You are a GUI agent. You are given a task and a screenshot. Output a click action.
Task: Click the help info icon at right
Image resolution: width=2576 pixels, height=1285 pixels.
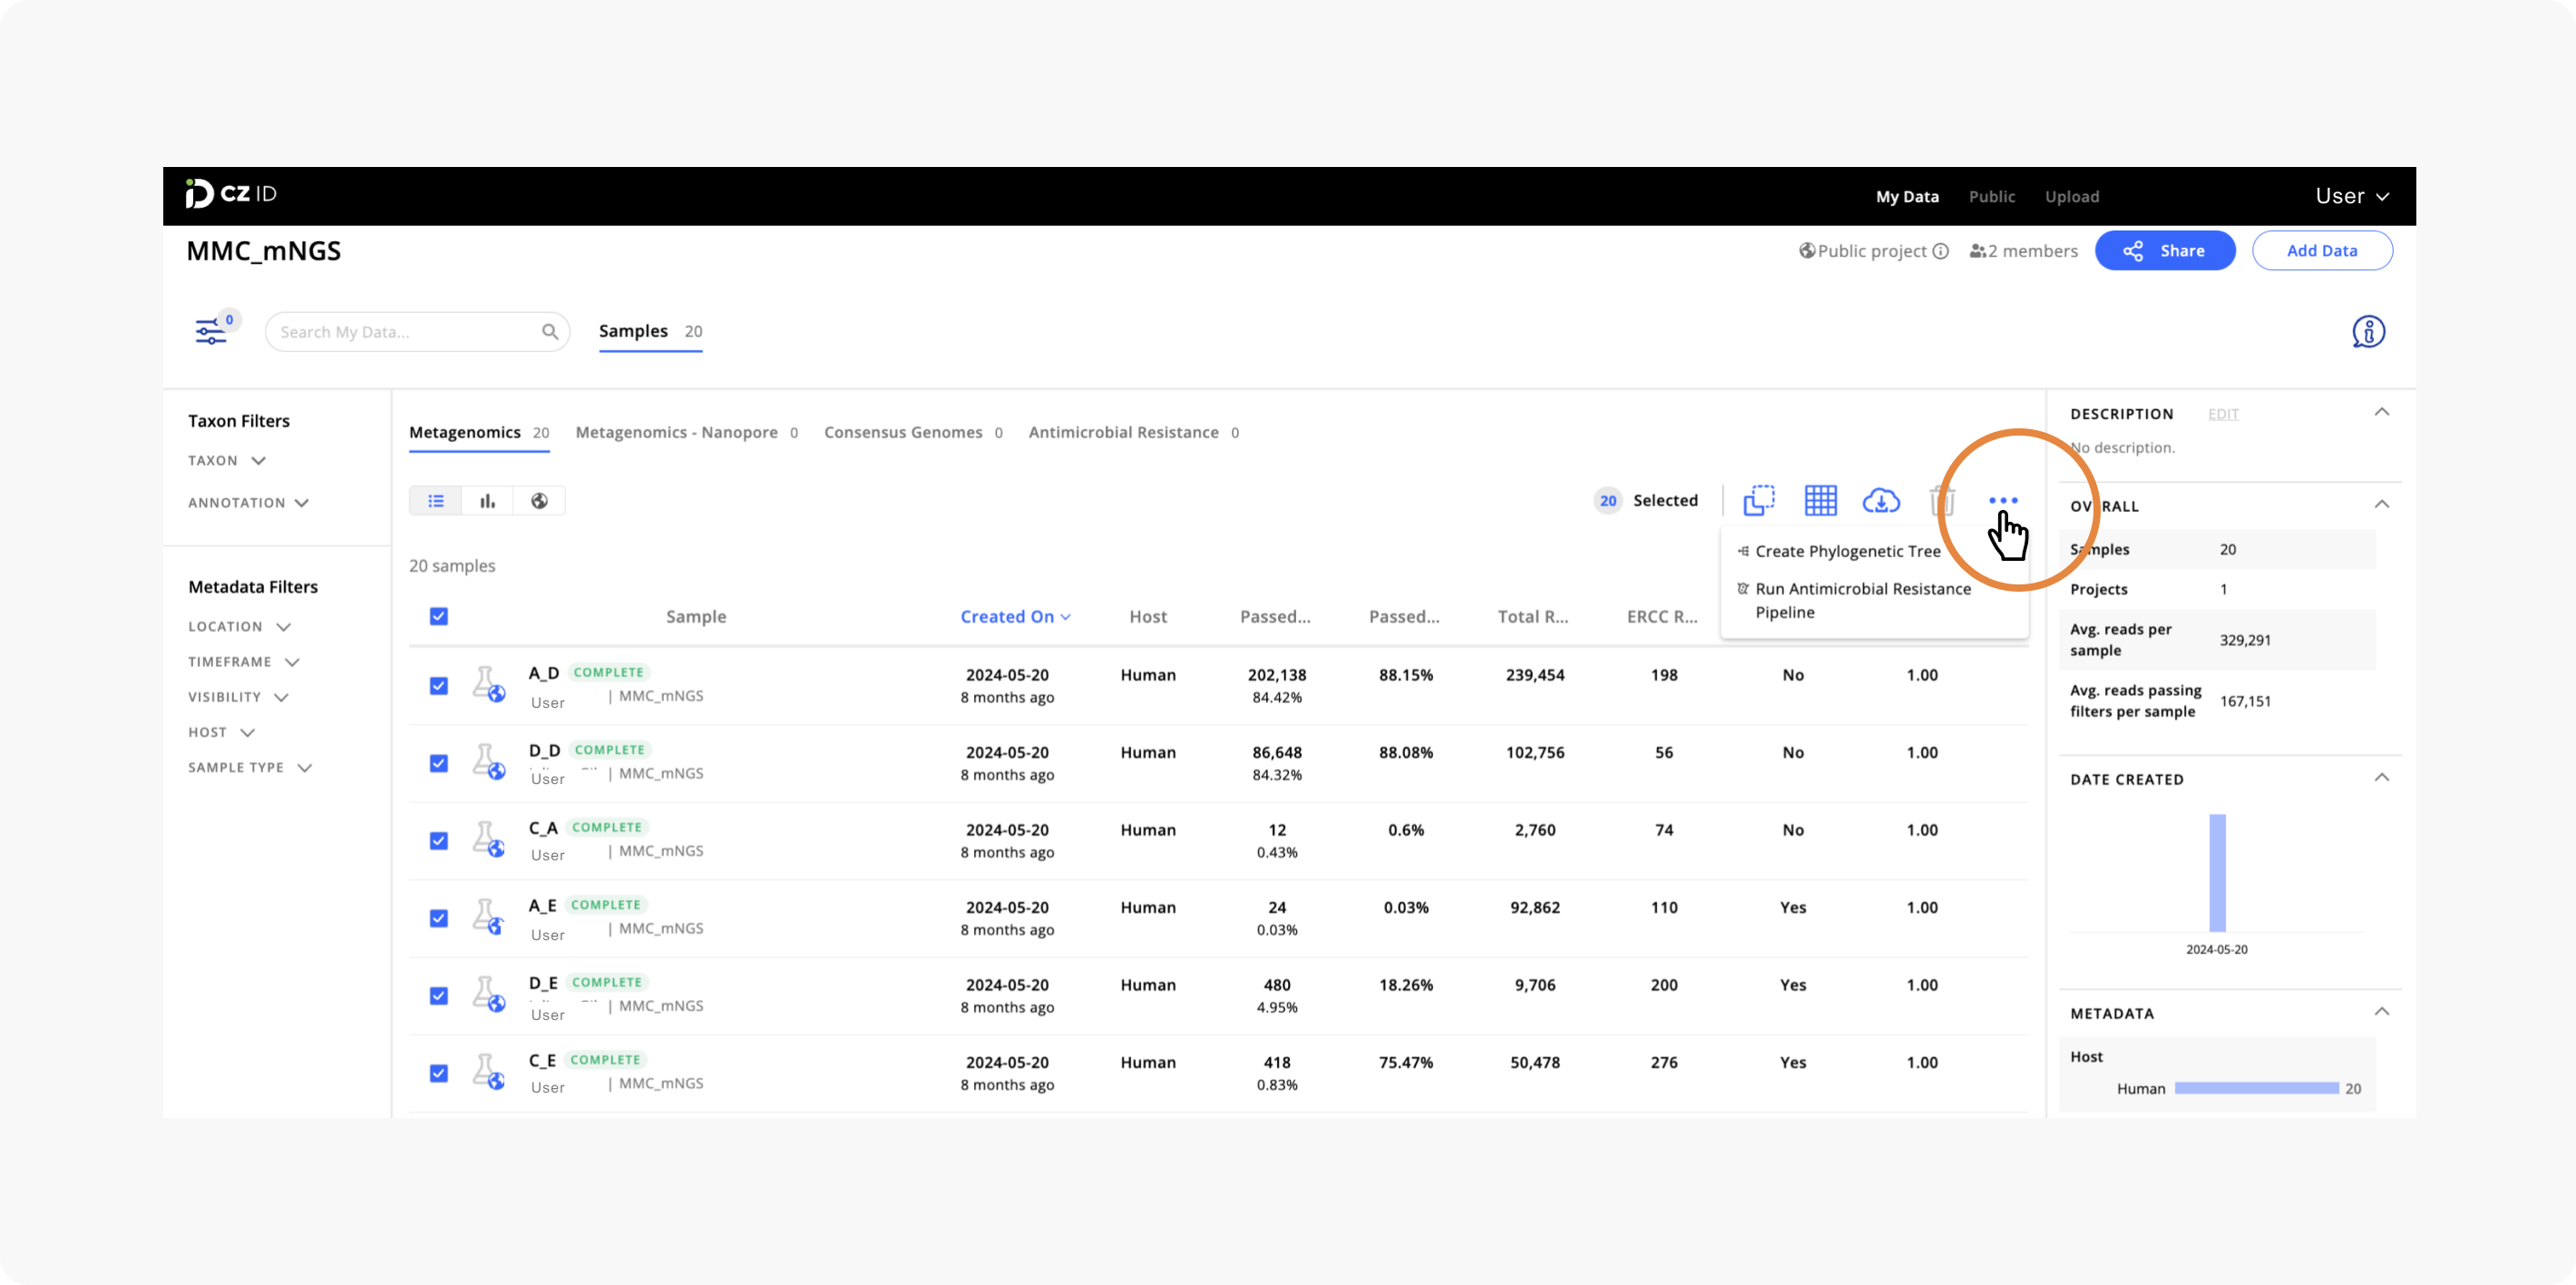click(x=2368, y=331)
